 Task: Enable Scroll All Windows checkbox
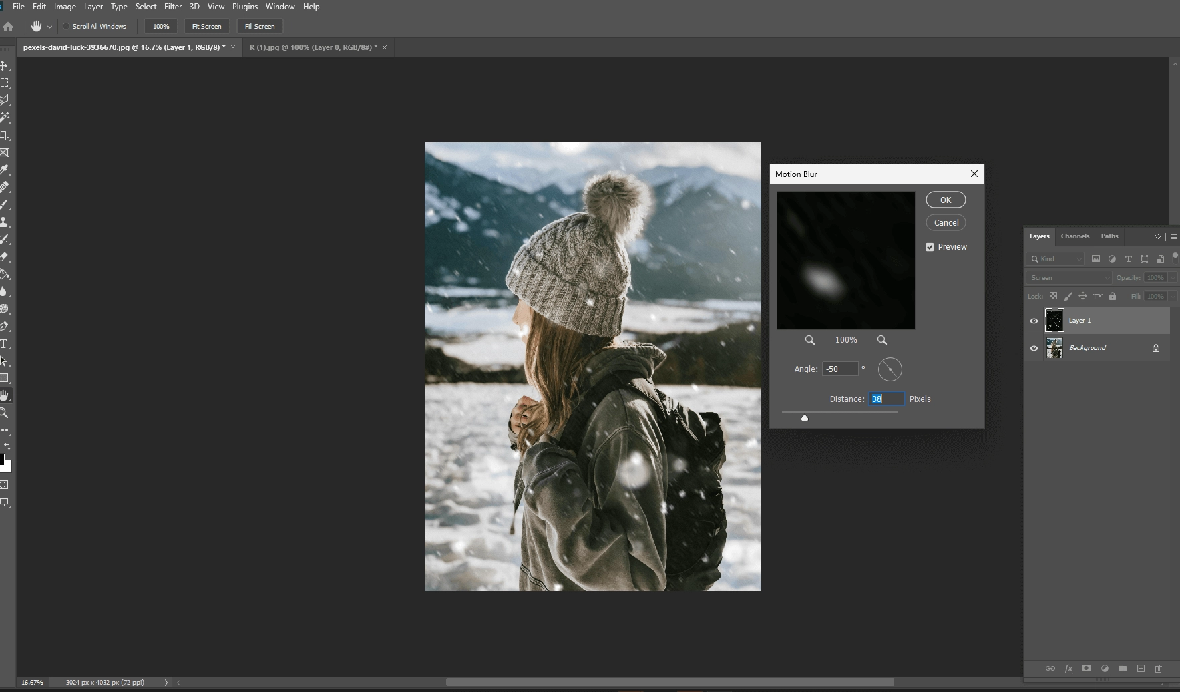coord(66,27)
